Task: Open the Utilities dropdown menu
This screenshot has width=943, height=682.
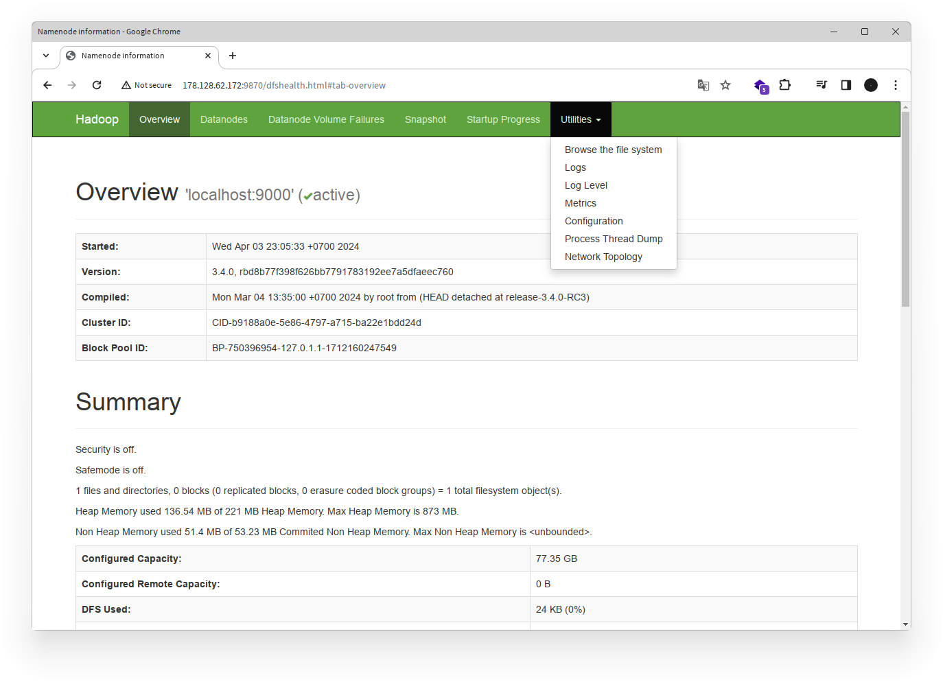Action: pos(580,119)
